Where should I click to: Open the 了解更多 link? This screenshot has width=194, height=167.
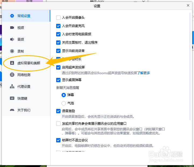(x=143, y=73)
